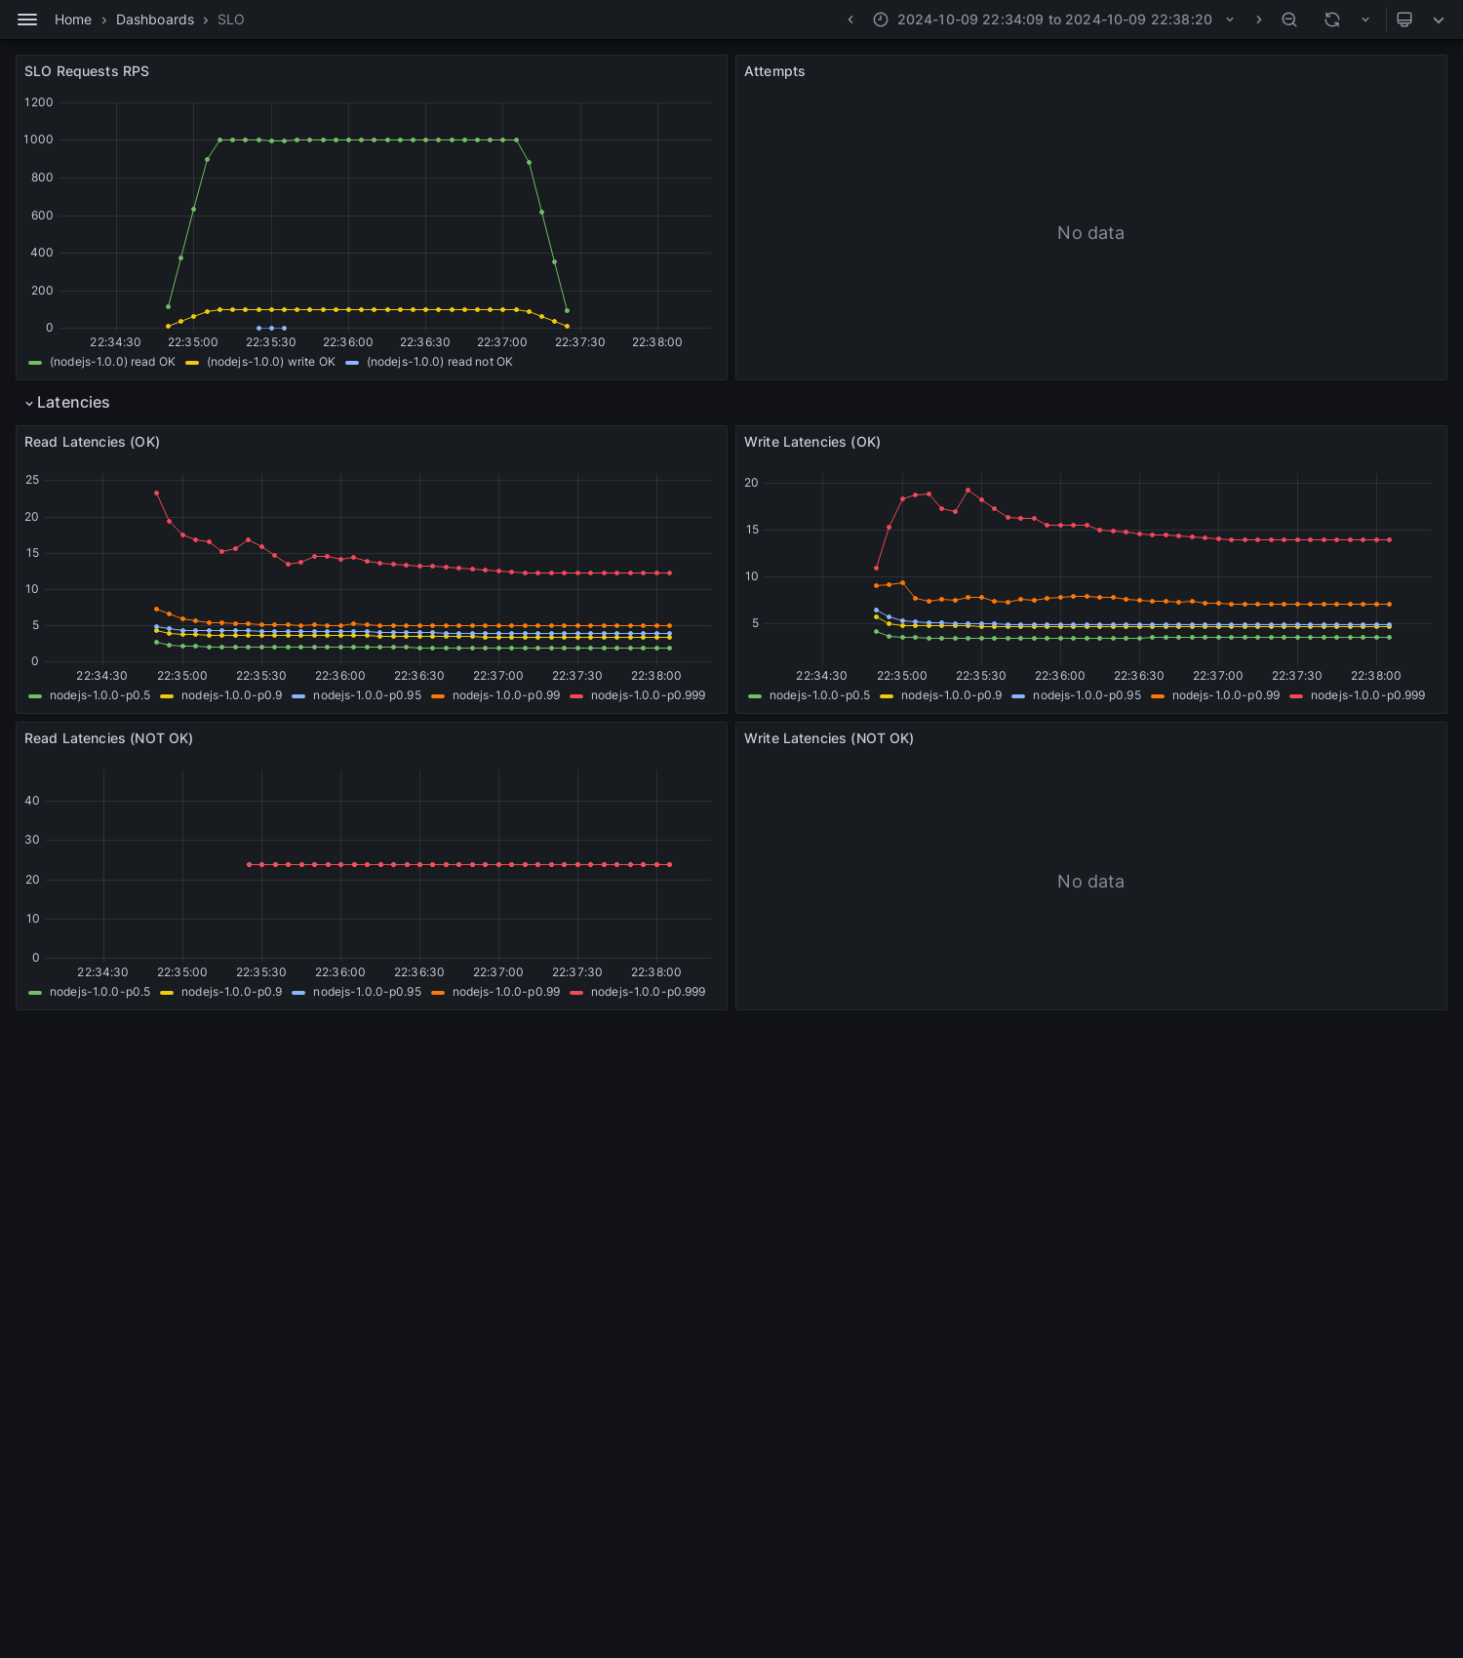Toggle p0.5 series in Read Latencies (NOT OK)
Viewport: 1463px width, 1658px height.
(x=99, y=992)
